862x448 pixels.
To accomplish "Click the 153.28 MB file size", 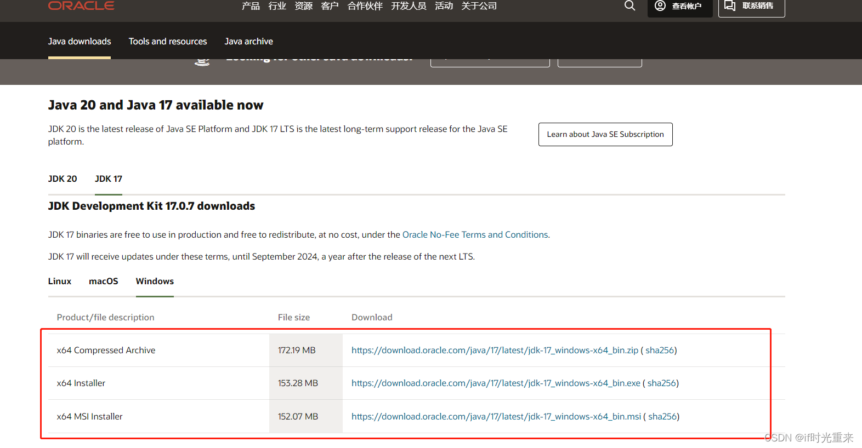I will point(298,383).
